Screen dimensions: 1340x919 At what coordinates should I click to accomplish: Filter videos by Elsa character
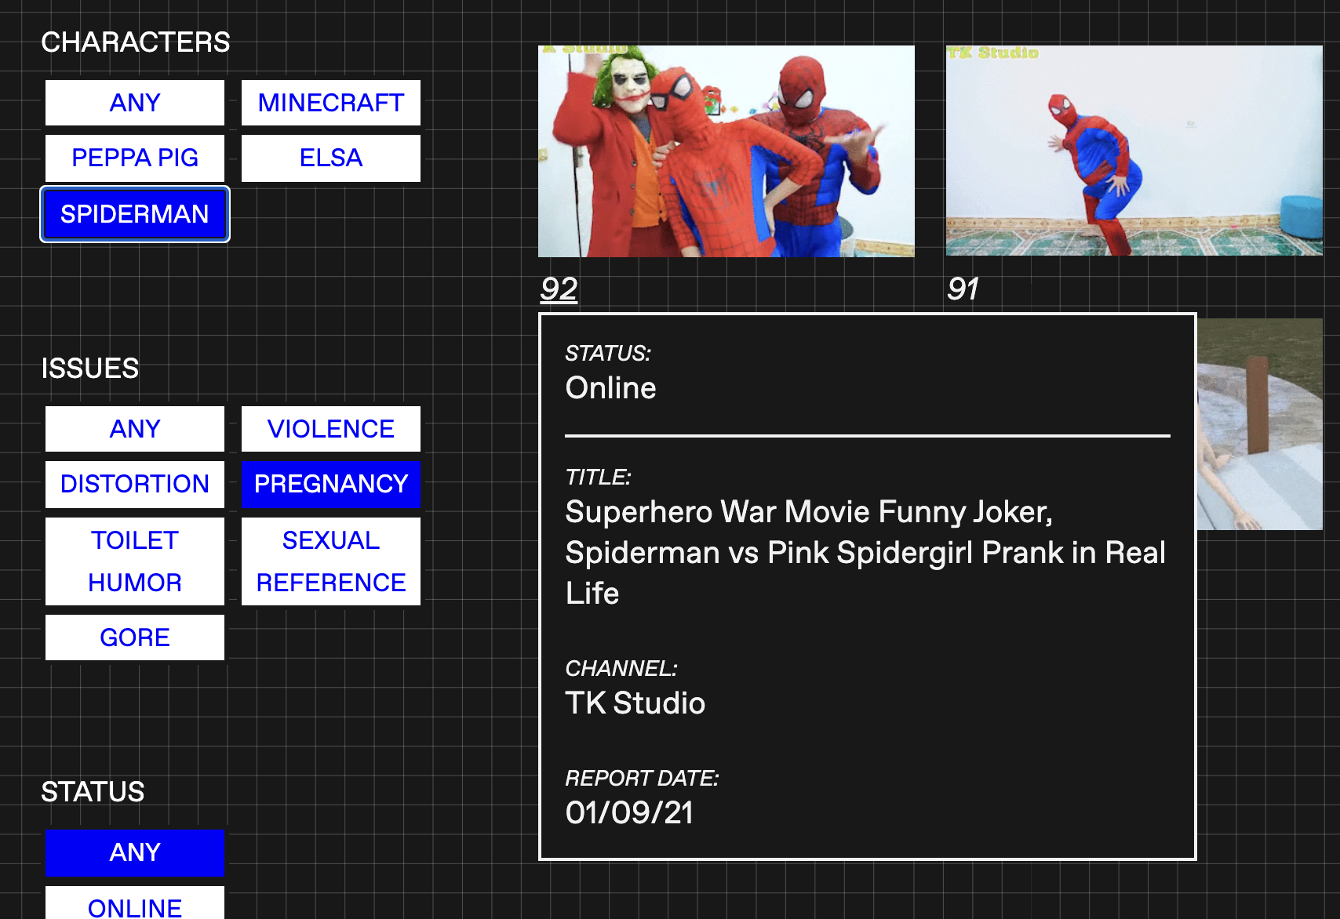coord(330,158)
